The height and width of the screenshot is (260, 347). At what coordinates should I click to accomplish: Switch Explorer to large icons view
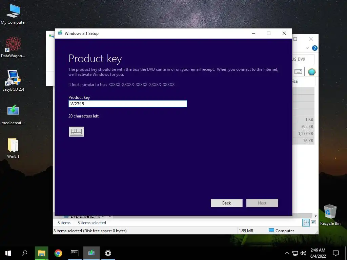313,222
